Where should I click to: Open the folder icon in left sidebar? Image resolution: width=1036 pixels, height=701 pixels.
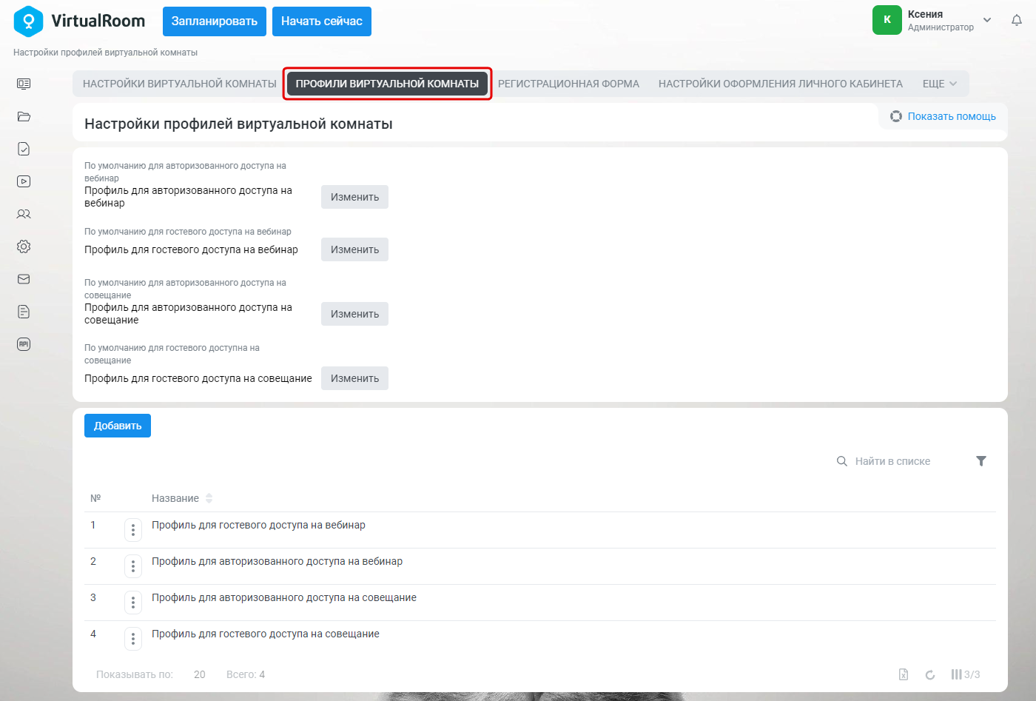(24, 116)
